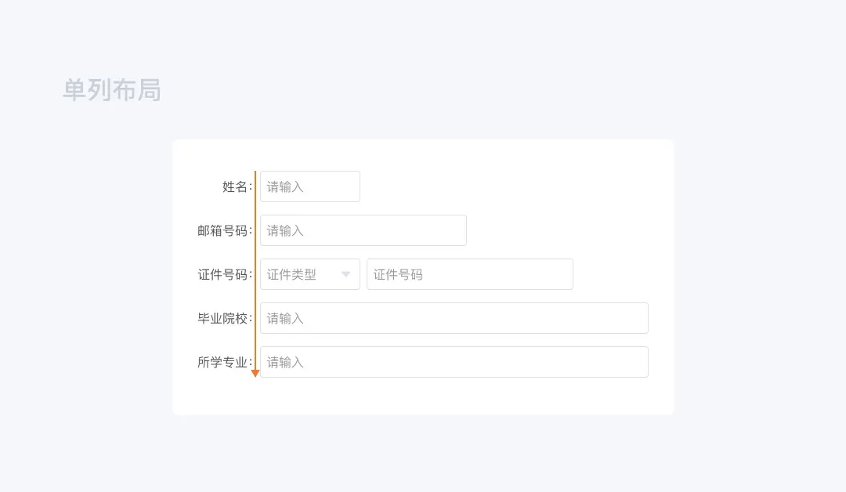Click 请输入 placeholder in the 邮箱号码 box
Screen dimensions: 846x492
tap(285, 230)
